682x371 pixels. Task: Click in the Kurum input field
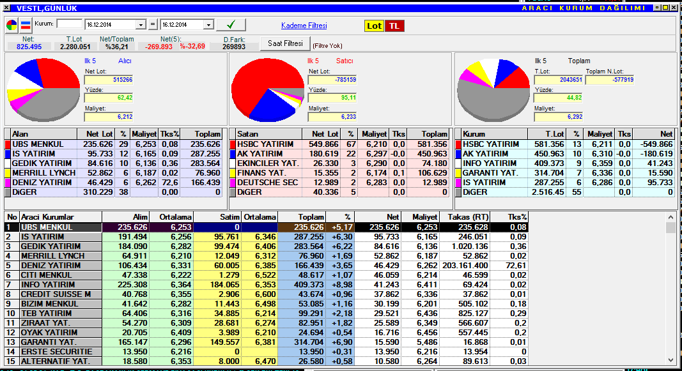coord(70,24)
